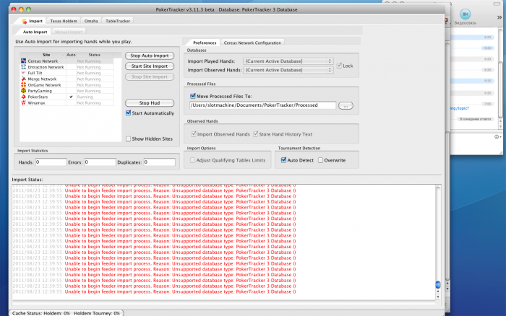The width and height of the screenshot is (506, 316).
Task: Click the topic link in background window
Action: coord(460,108)
